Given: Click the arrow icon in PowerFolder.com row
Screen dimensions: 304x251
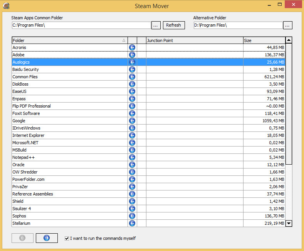Looking at the screenshot, I should 132,179.
